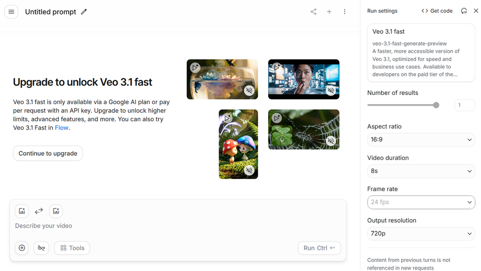Reset run settings with refresh icon
481x271 pixels.
click(x=464, y=11)
